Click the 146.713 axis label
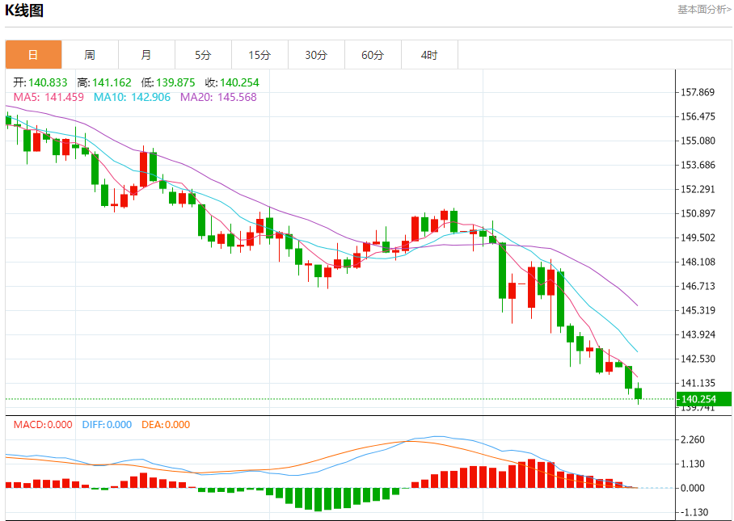 (698, 286)
